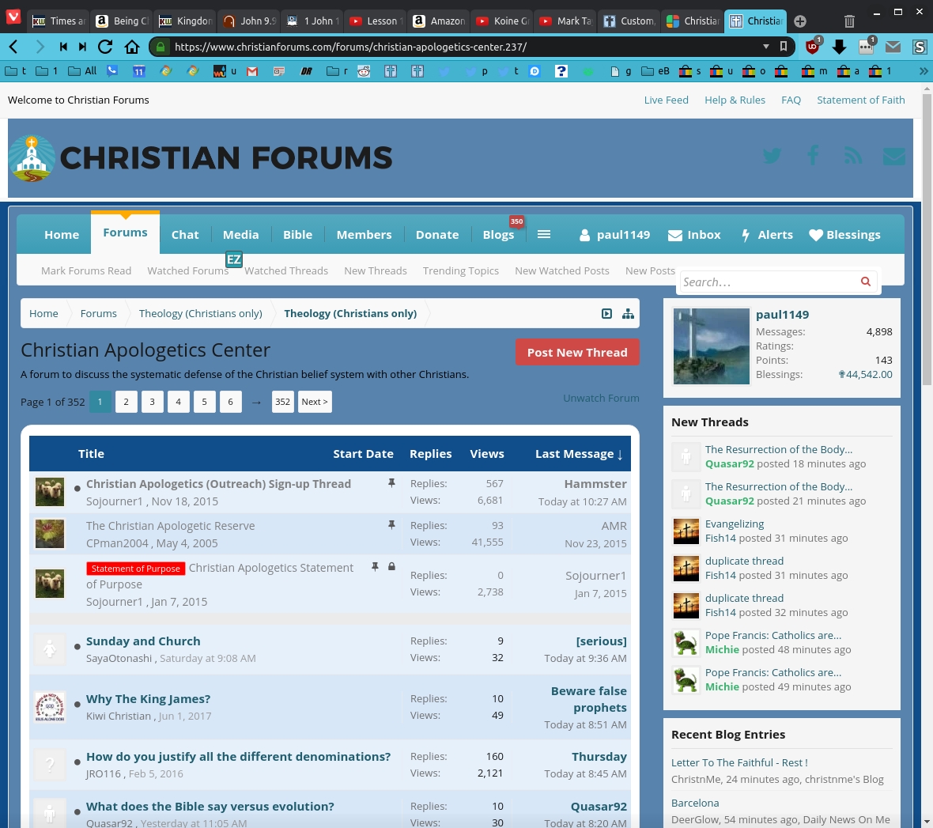
Task: Click the envelope contact icon in header
Action: point(894,157)
